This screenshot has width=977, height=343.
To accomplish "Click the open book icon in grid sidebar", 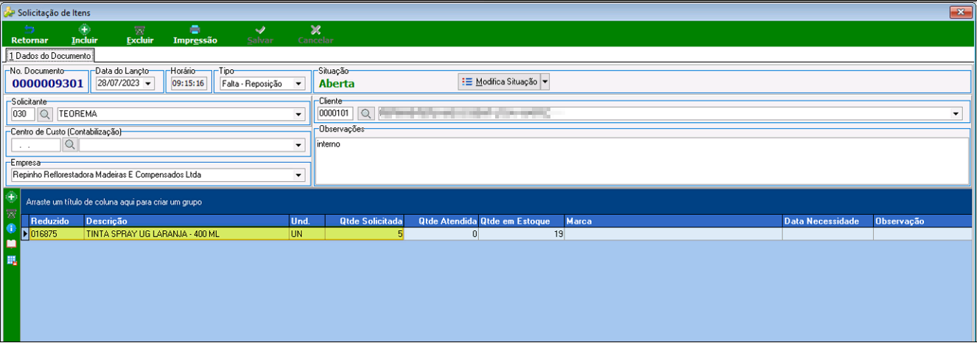I will click(x=11, y=244).
